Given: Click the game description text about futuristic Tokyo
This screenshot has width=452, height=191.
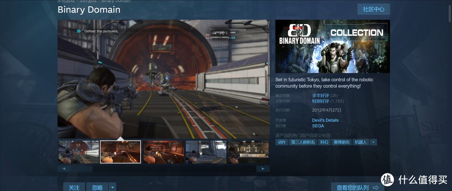Looking at the screenshot, I should [324, 83].
